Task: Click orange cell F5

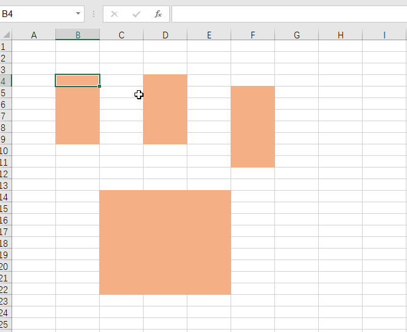Action: (x=253, y=92)
